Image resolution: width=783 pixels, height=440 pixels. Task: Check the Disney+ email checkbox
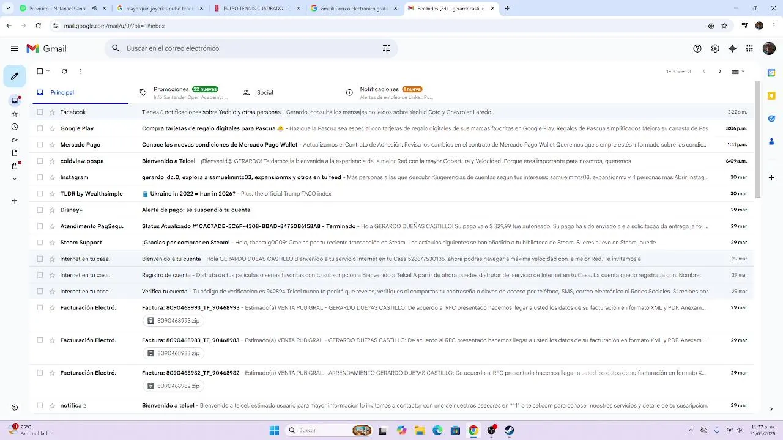pyautogui.click(x=40, y=210)
